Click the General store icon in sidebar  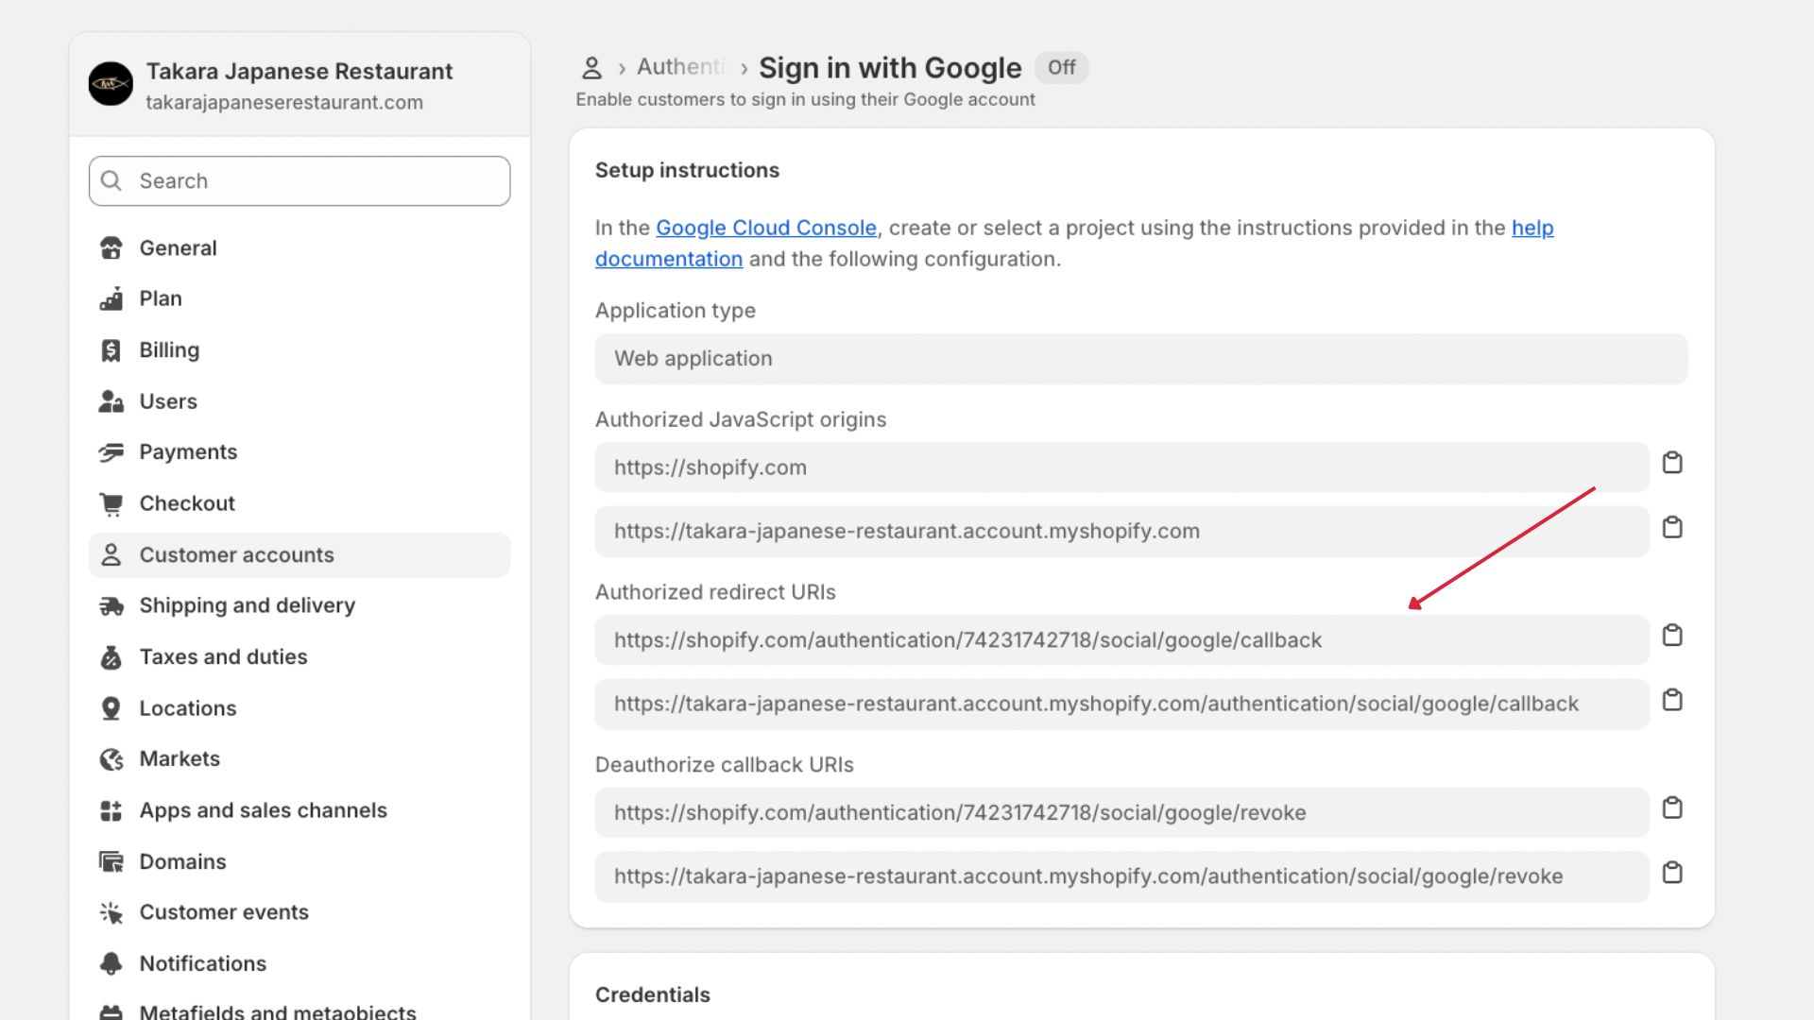(111, 248)
